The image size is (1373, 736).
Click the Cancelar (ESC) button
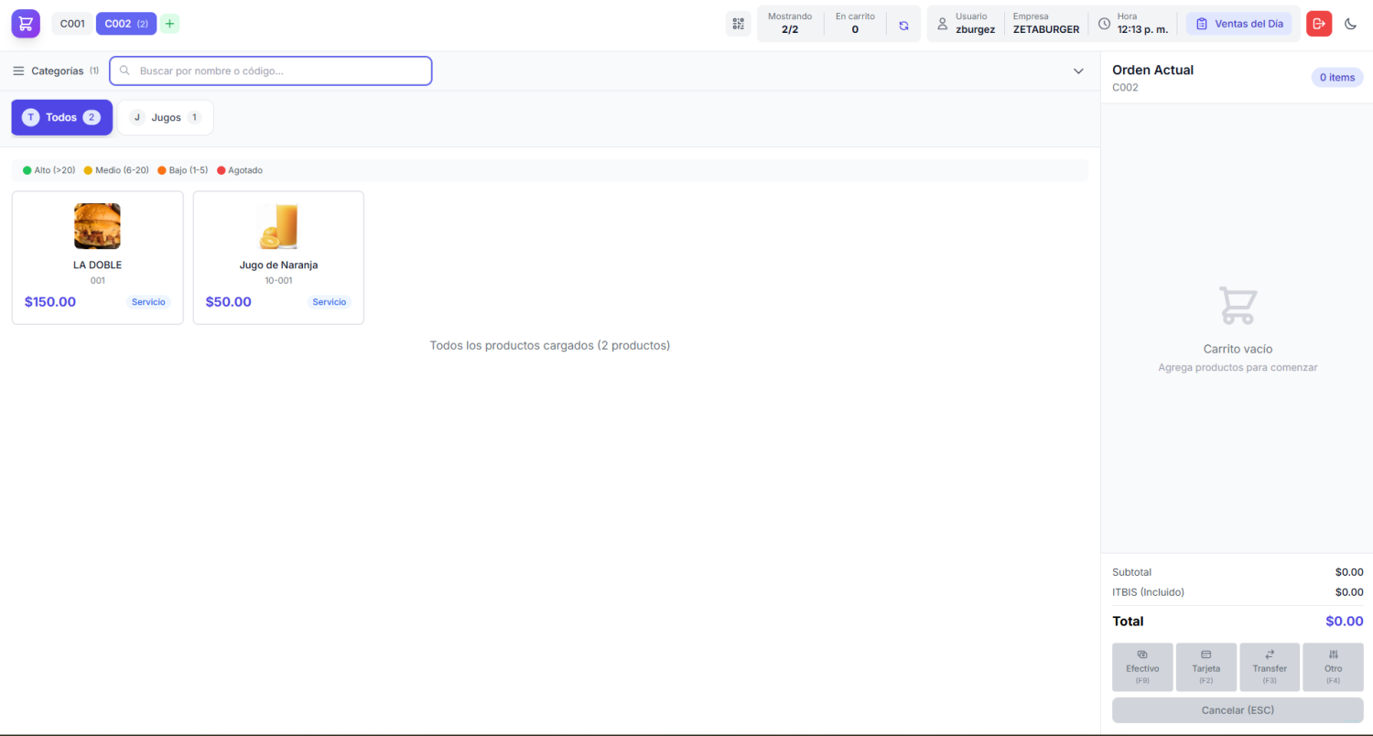pos(1238,710)
